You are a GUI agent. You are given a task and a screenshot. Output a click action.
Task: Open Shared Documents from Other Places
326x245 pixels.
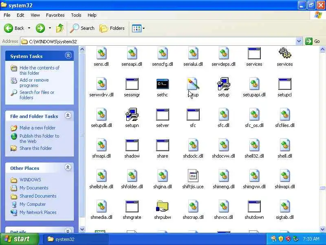click(x=38, y=196)
